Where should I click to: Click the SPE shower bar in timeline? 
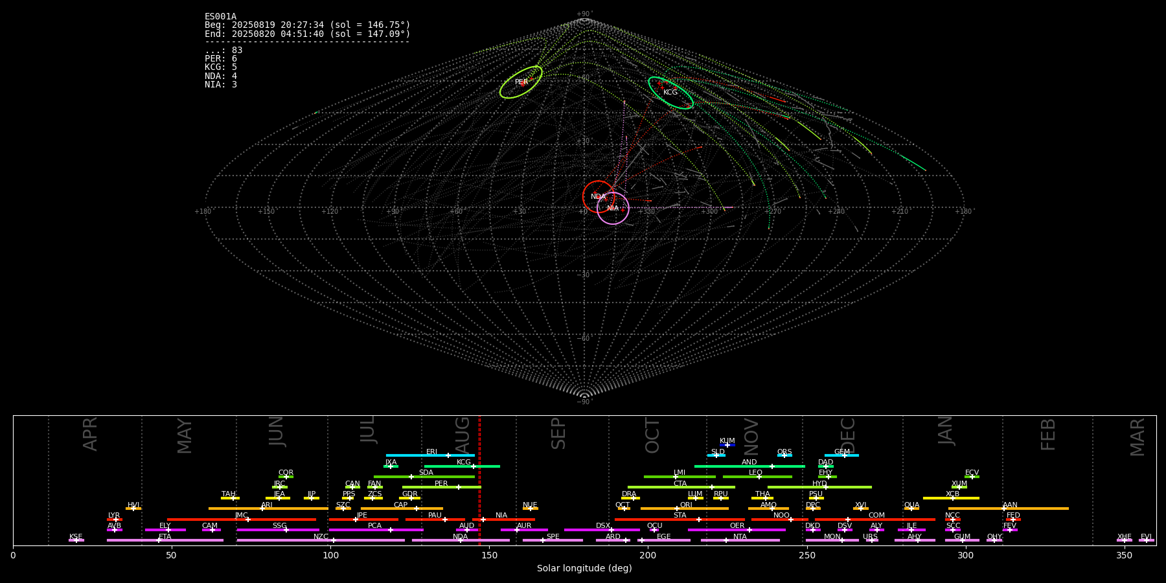tap(553, 540)
